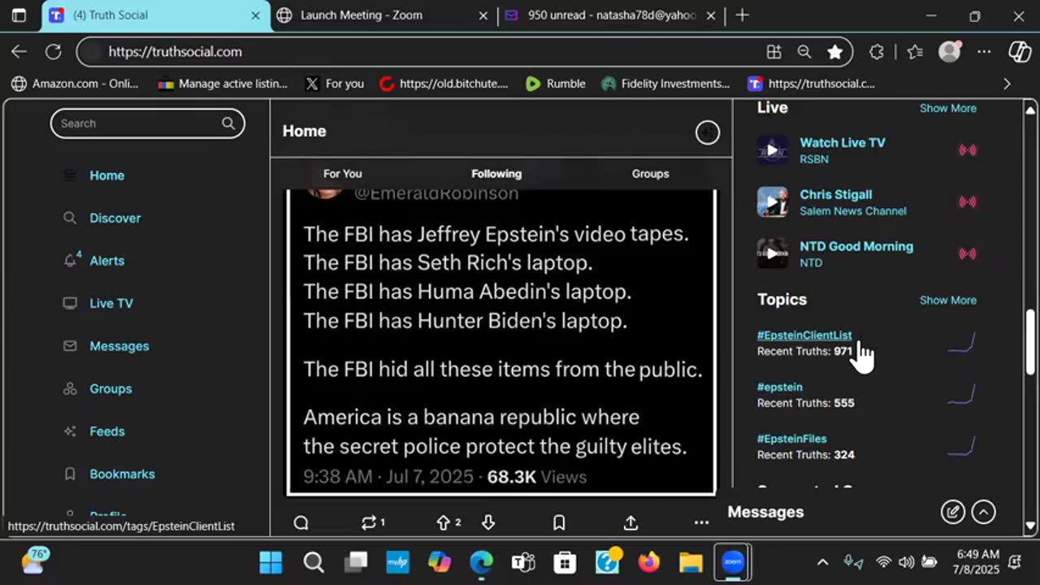Open the post's more options ellipsis
1040x585 pixels.
(x=701, y=522)
